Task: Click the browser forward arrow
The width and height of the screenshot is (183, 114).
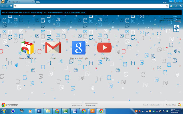Action: click(x=7, y=6)
